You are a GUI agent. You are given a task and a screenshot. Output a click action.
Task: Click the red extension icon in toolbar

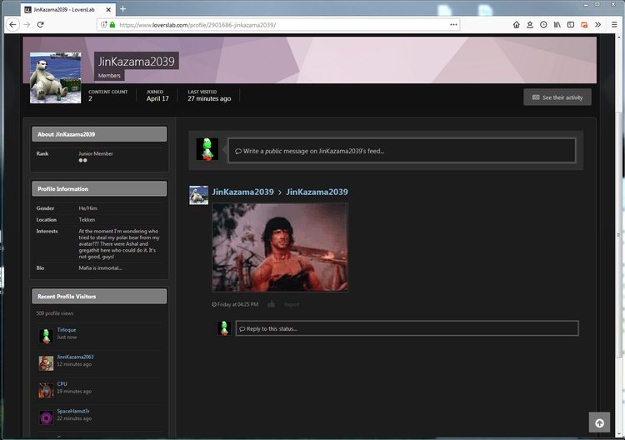point(584,25)
